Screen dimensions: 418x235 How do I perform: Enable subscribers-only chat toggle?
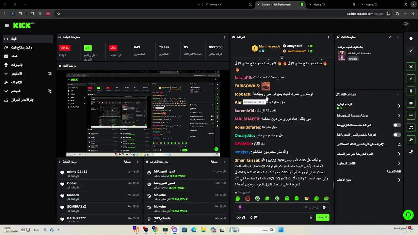pos(397,125)
